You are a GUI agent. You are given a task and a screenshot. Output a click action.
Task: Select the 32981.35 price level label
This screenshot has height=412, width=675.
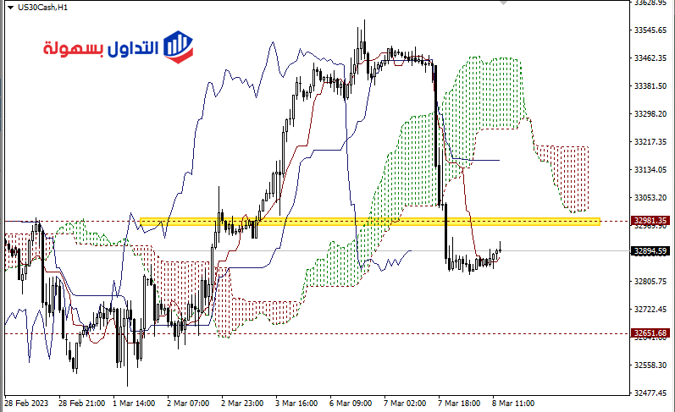pyautogui.click(x=650, y=221)
